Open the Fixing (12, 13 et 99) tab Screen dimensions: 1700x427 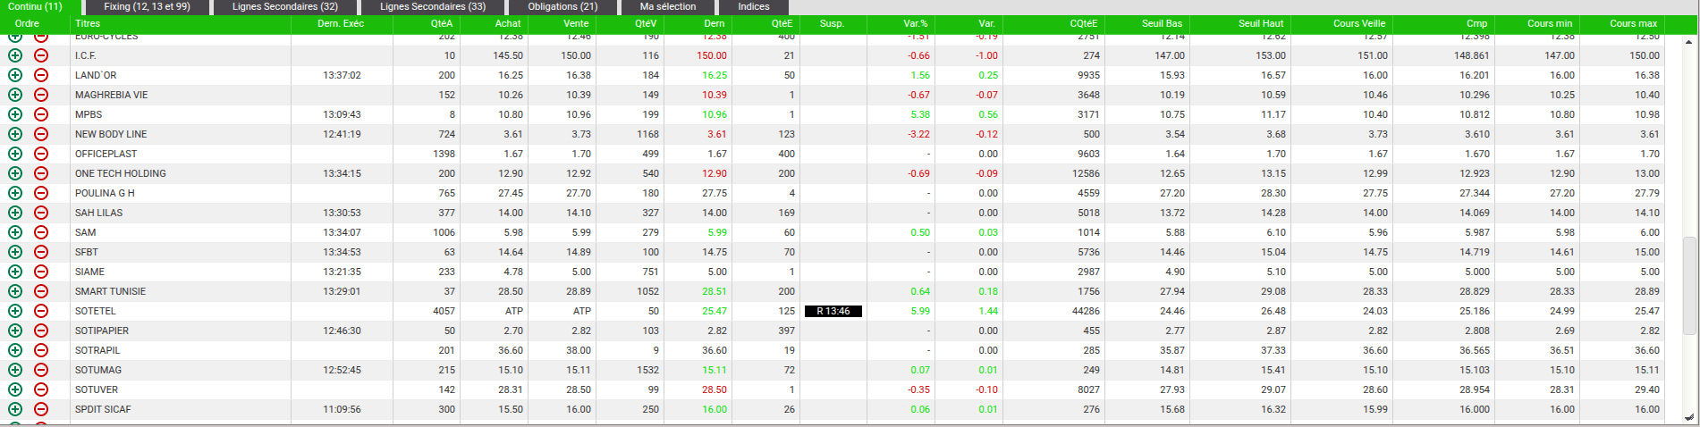click(x=148, y=6)
